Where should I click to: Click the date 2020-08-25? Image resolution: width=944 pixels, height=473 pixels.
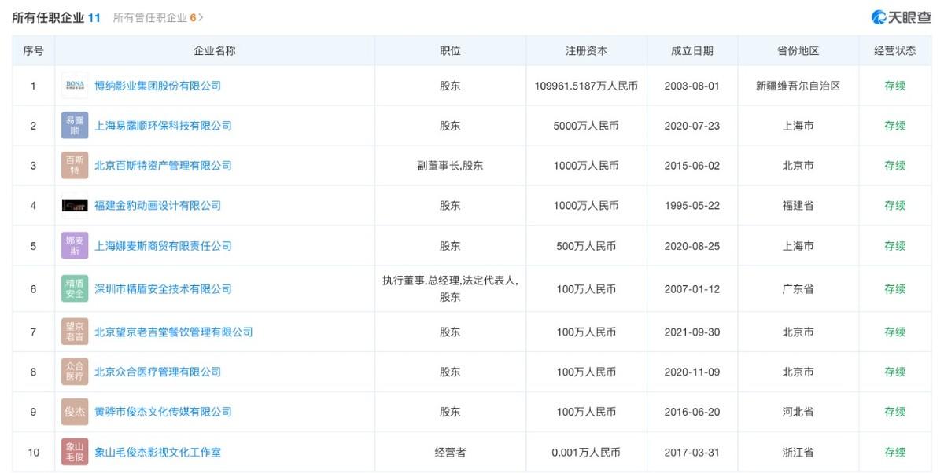click(x=692, y=246)
